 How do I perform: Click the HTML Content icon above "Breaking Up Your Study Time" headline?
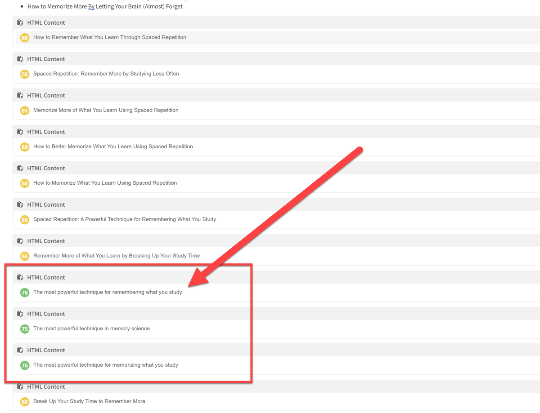[x=20, y=241]
